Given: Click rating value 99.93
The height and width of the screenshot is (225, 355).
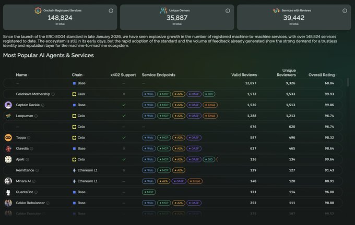Looking at the screenshot, I should tap(329, 94).
